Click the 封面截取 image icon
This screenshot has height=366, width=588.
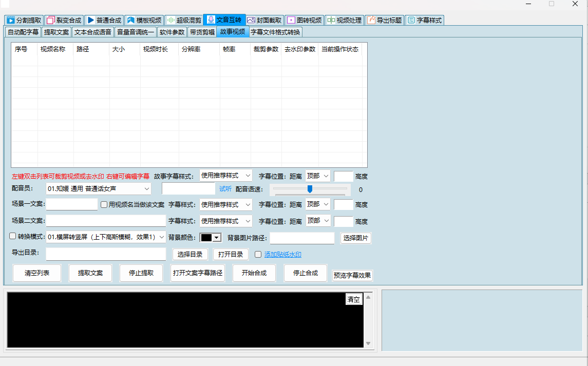click(251, 21)
